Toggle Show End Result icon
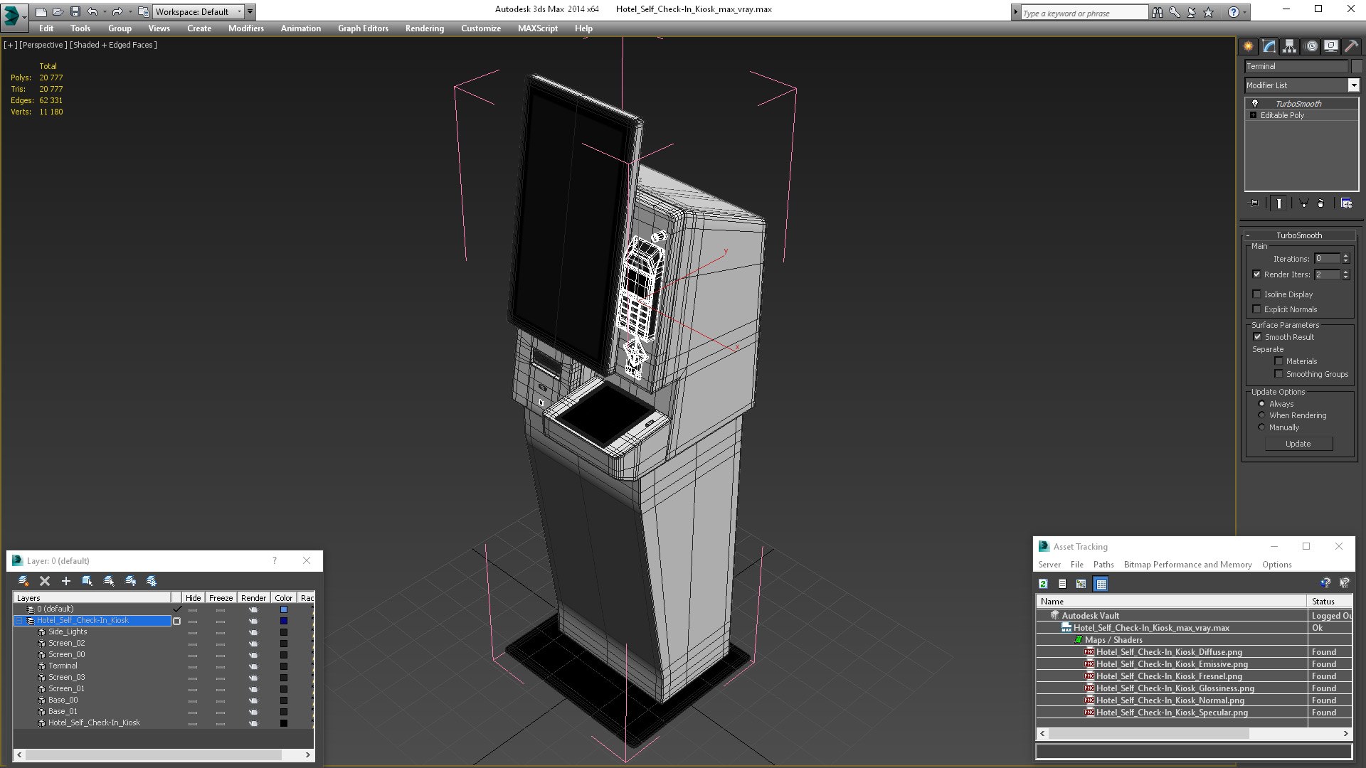 point(1279,203)
